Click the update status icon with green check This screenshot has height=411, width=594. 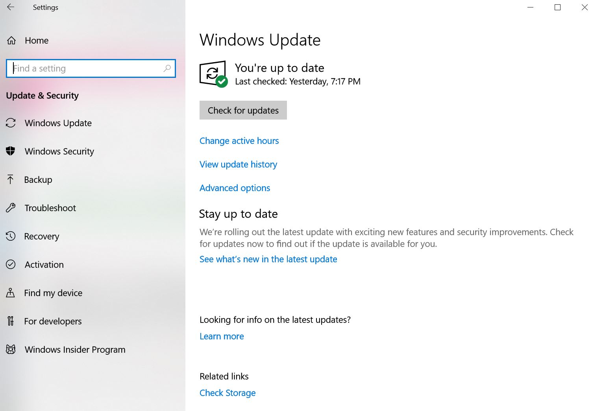coord(213,74)
